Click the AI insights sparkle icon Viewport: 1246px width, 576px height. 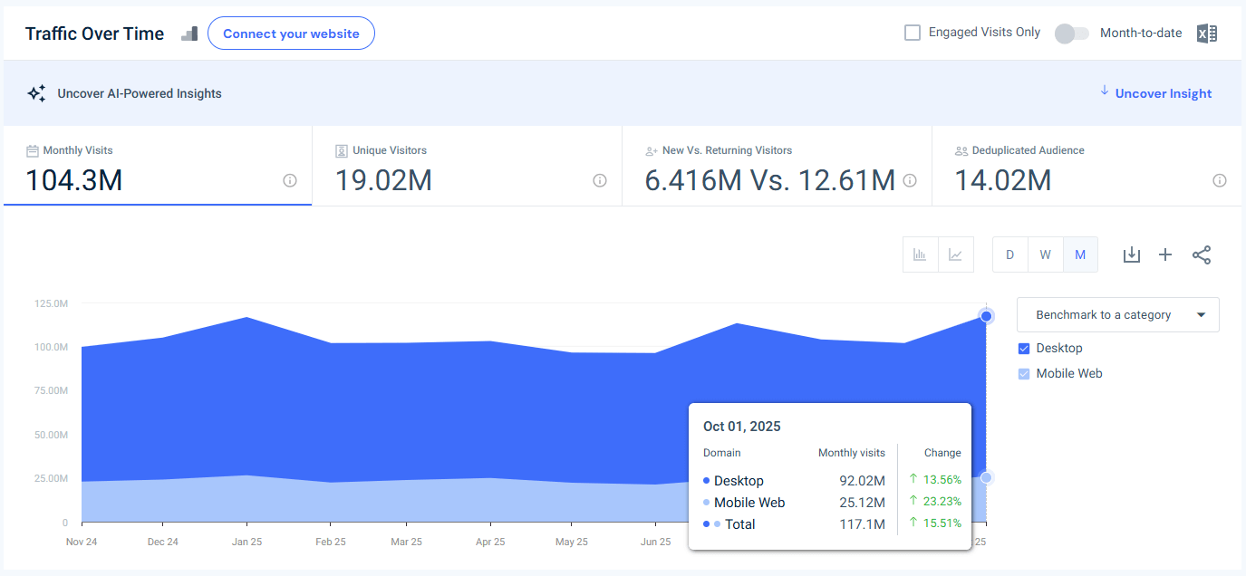click(36, 92)
